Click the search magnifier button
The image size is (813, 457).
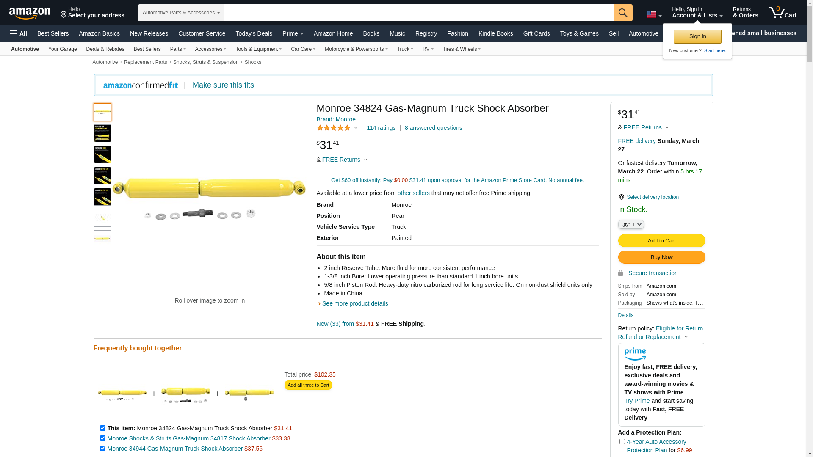pos(622,13)
